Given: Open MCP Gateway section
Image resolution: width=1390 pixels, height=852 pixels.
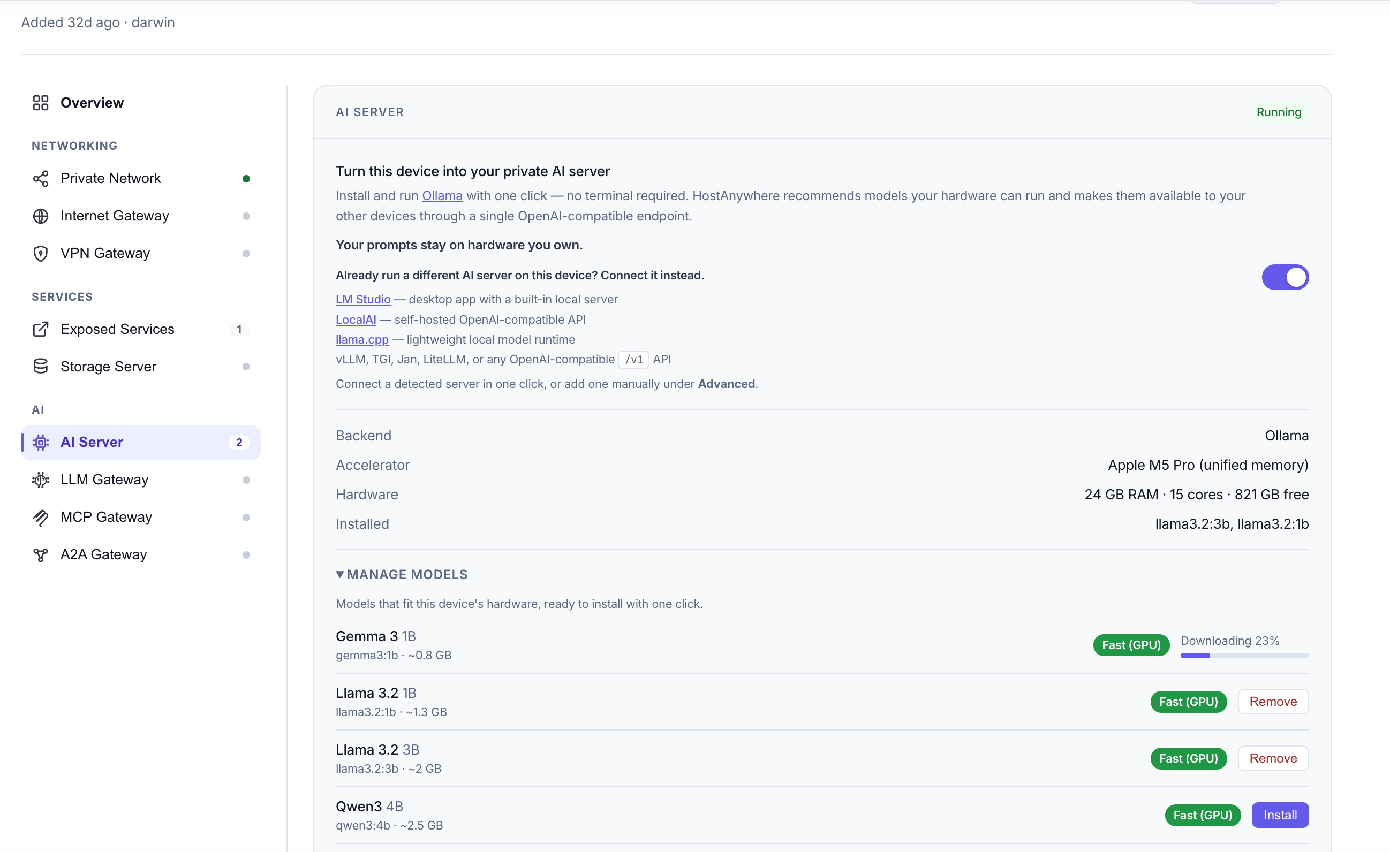Looking at the screenshot, I should point(141,518).
